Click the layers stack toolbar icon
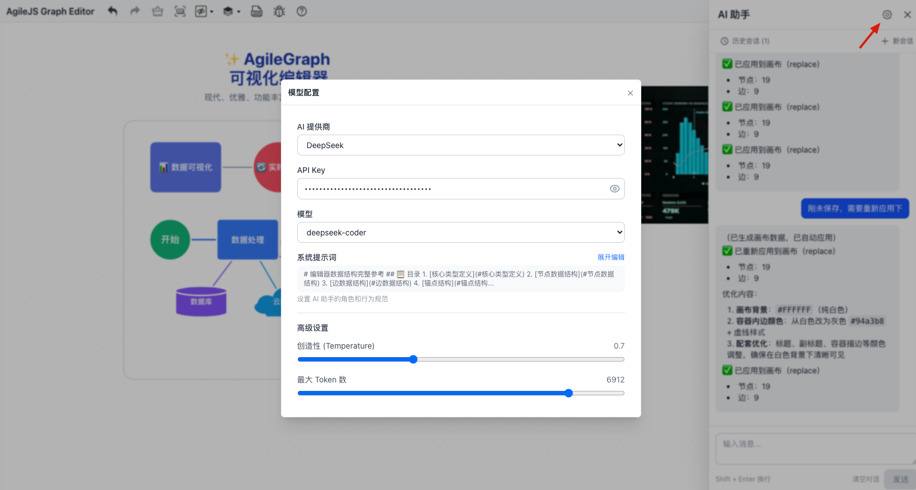 (228, 11)
